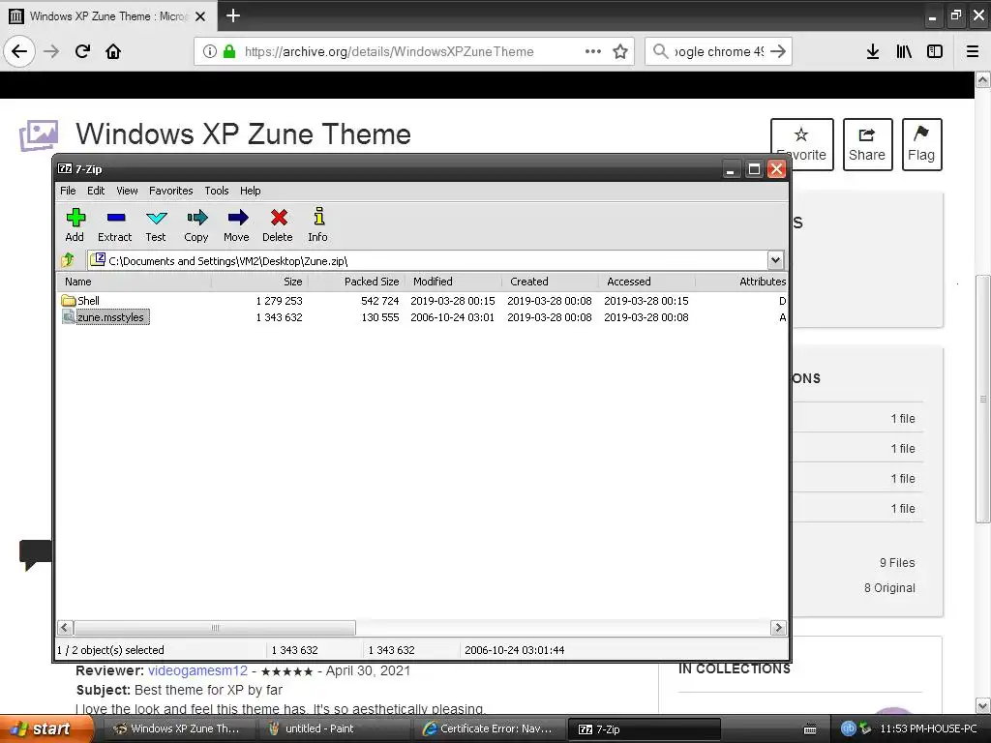
Task: Switch to Certificate Error taskbar item
Action: (x=490, y=728)
